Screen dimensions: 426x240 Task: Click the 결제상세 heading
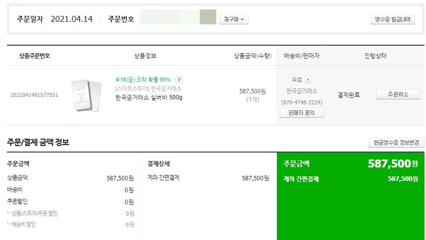[159, 163]
